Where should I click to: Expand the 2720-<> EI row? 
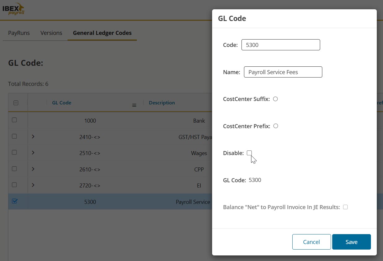33,185
